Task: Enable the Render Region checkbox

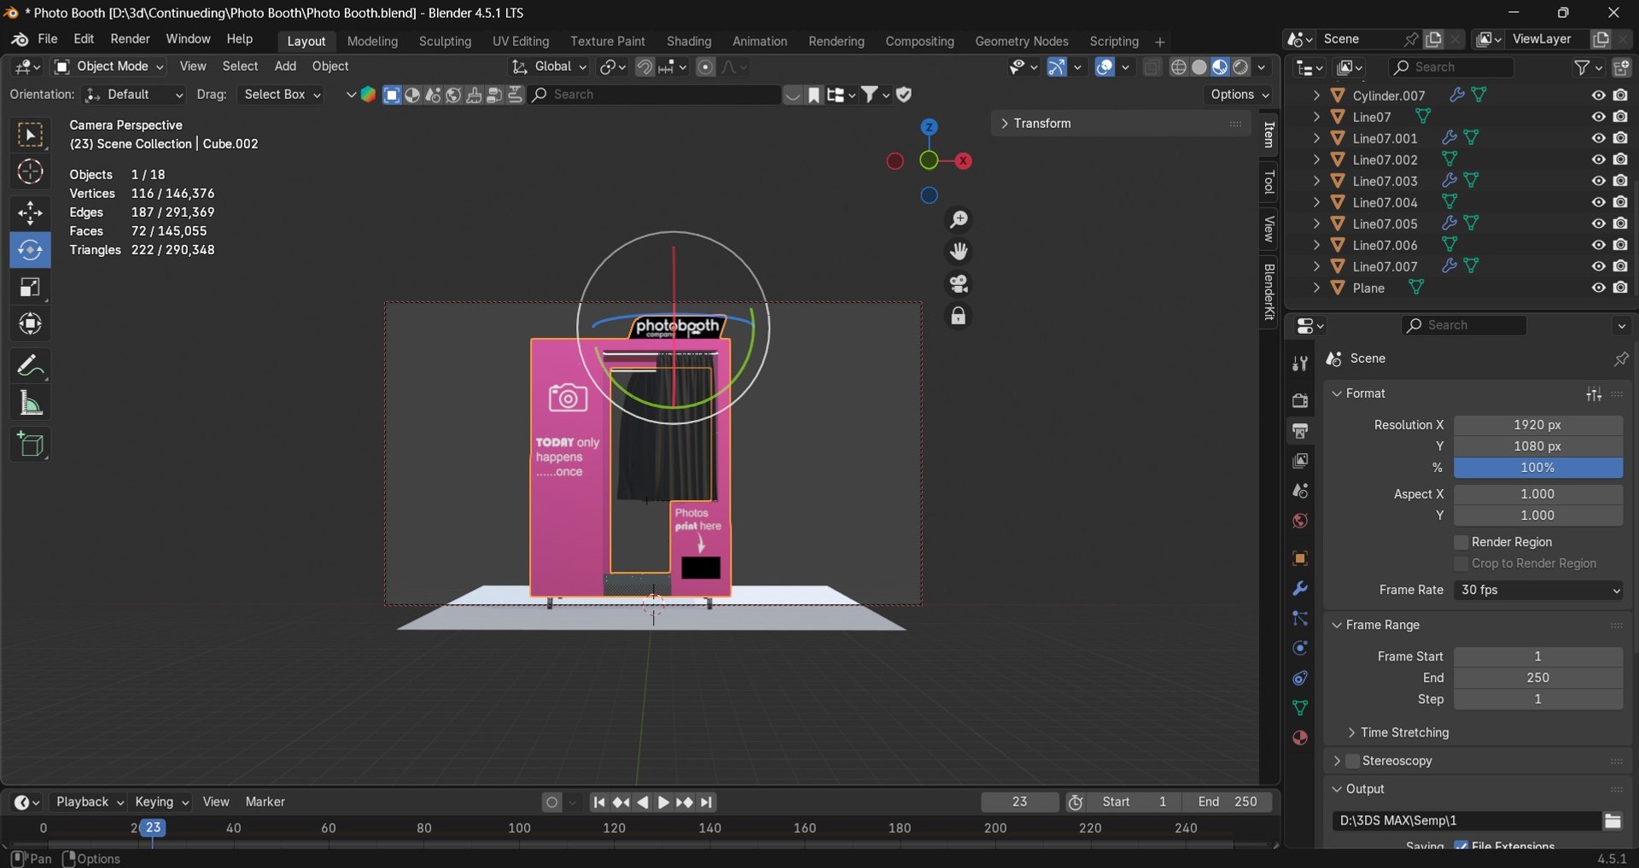Action: 1461,543
